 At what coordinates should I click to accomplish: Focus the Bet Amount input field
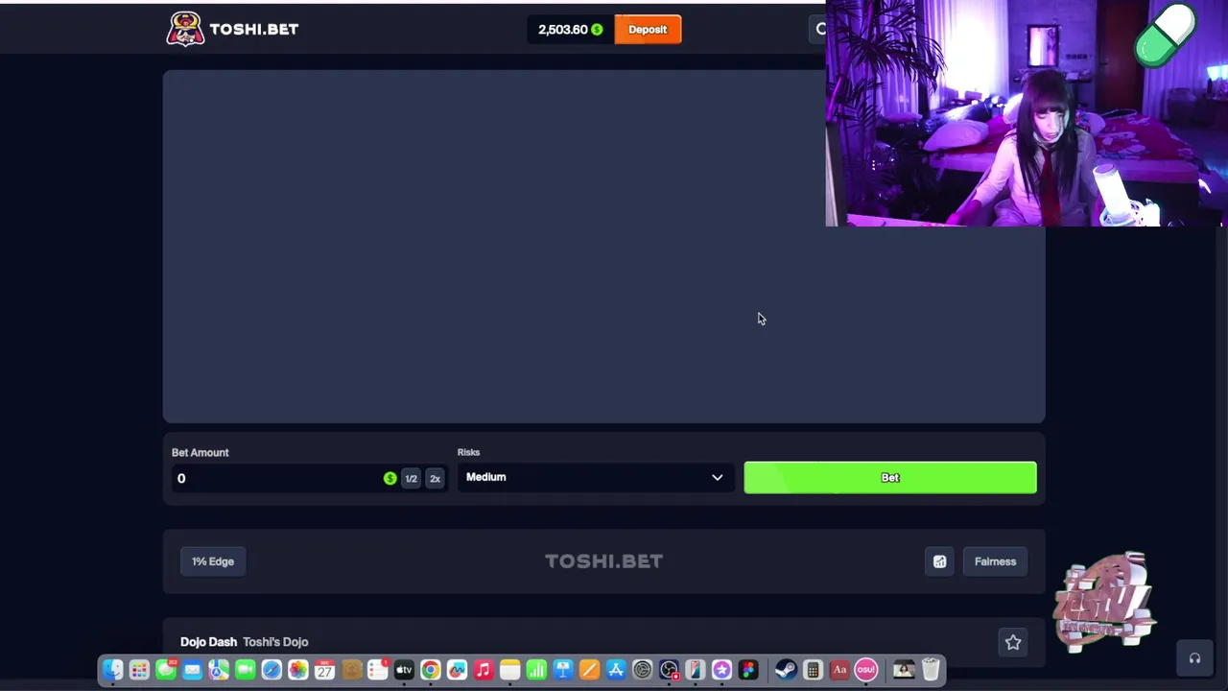276,478
